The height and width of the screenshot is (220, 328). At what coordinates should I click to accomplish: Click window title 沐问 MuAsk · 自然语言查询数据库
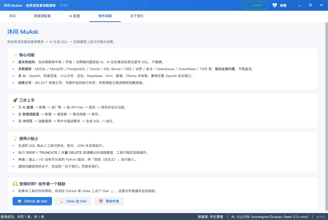[30, 5]
